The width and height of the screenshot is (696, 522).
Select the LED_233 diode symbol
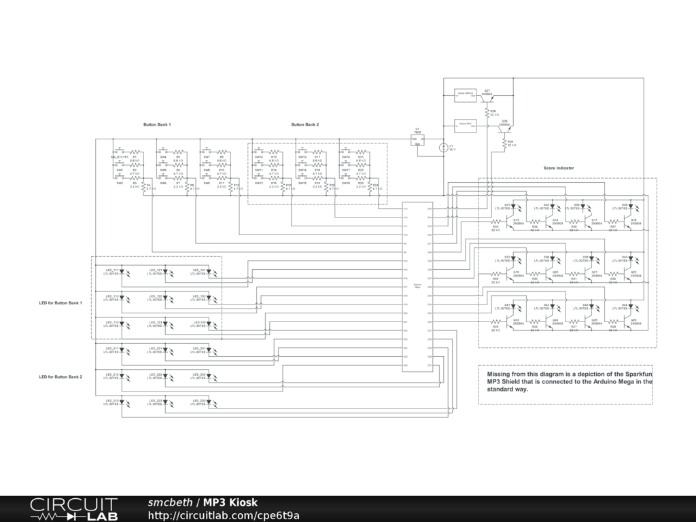click(209, 403)
